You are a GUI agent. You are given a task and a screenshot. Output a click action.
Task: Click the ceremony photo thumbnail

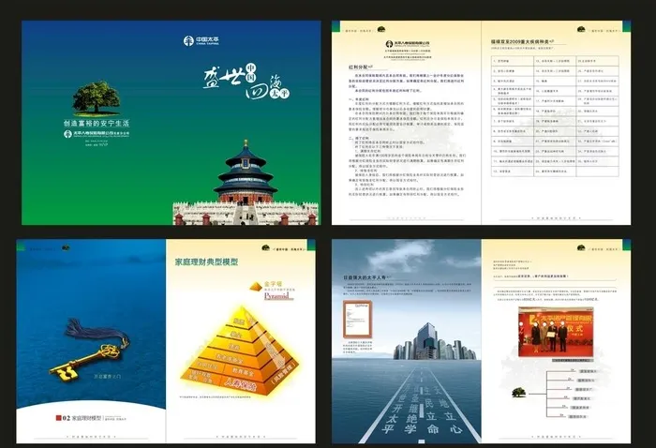click(x=556, y=331)
